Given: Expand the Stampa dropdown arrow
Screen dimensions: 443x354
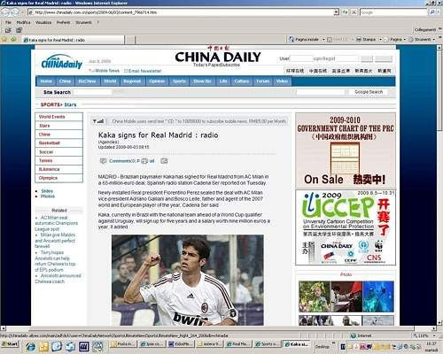Looking at the screenshot, I should [380, 40].
